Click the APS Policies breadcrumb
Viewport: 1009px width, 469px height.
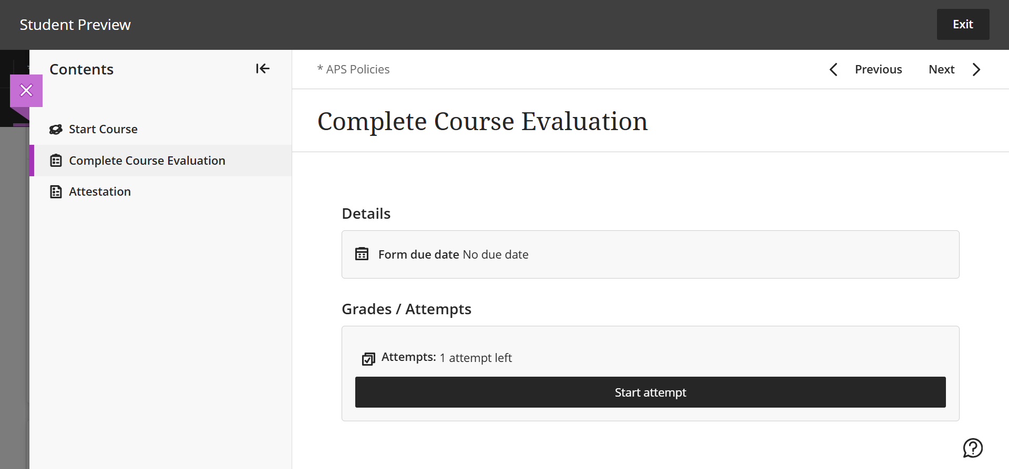tap(357, 70)
